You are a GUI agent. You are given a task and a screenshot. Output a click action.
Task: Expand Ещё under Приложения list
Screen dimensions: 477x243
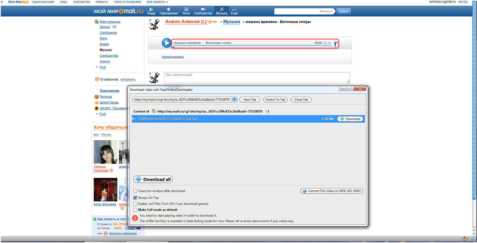click(103, 114)
